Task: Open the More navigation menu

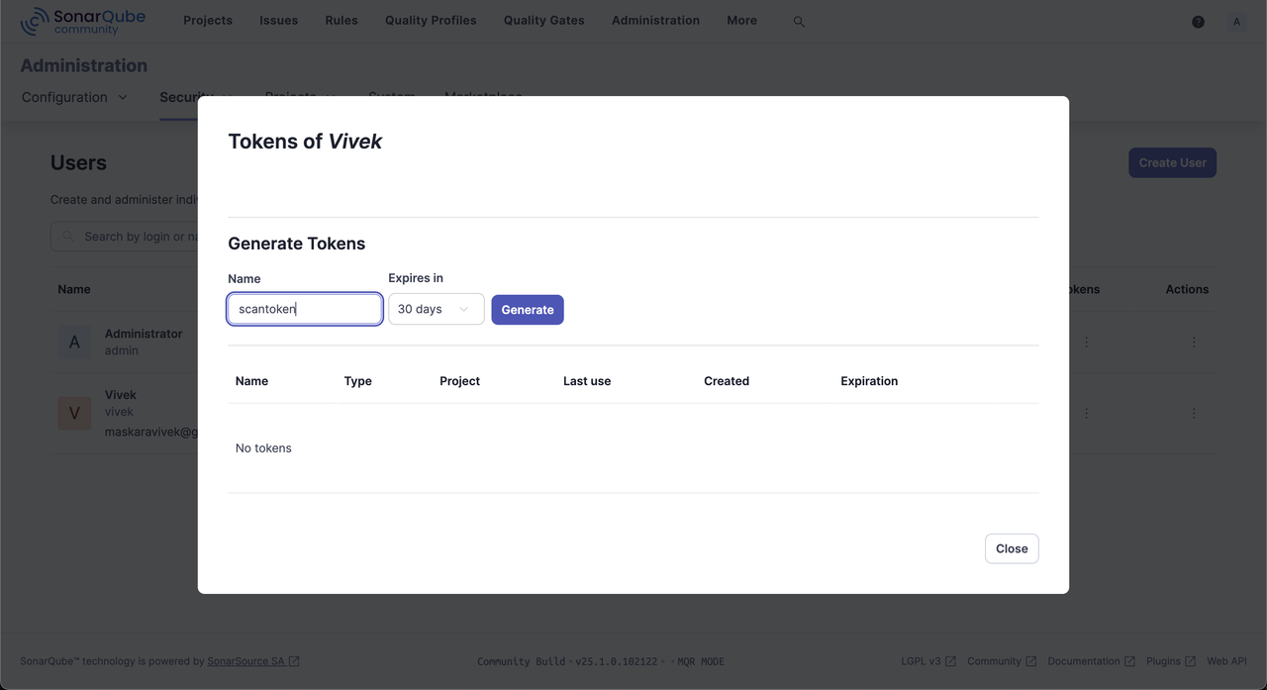Action: pos(741,20)
